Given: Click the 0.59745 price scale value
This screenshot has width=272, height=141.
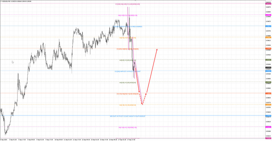Looking at the screenshot, I should click(268, 31).
